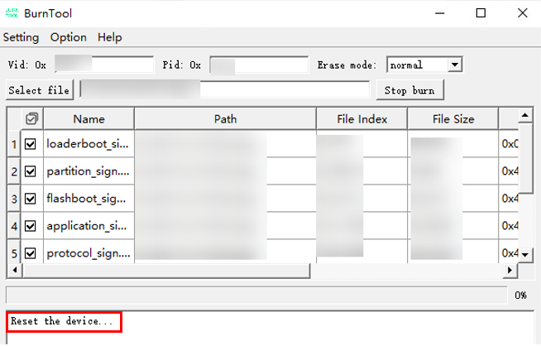Disable the flashboot_sig... file checkbox

click(31, 199)
